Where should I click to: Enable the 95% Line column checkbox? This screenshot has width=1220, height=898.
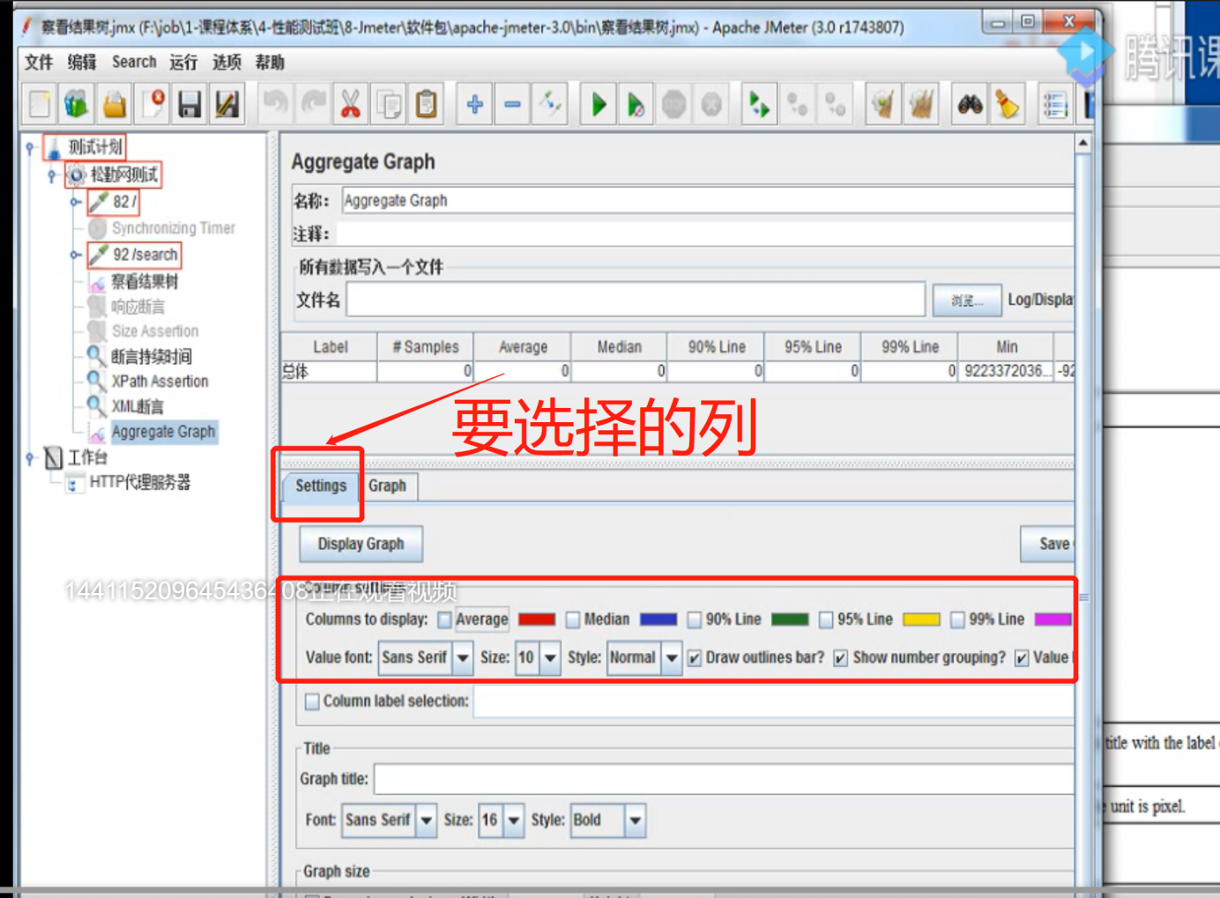pyautogui.click(x=826, y=620)
